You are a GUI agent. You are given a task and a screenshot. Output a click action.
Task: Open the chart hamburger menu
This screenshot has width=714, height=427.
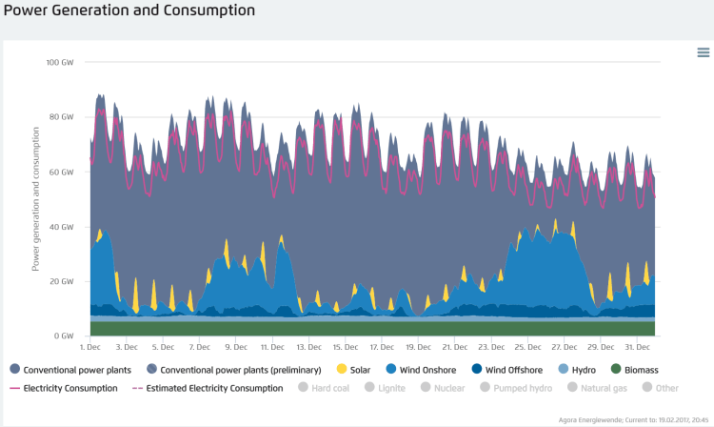(x=703, y=52)
